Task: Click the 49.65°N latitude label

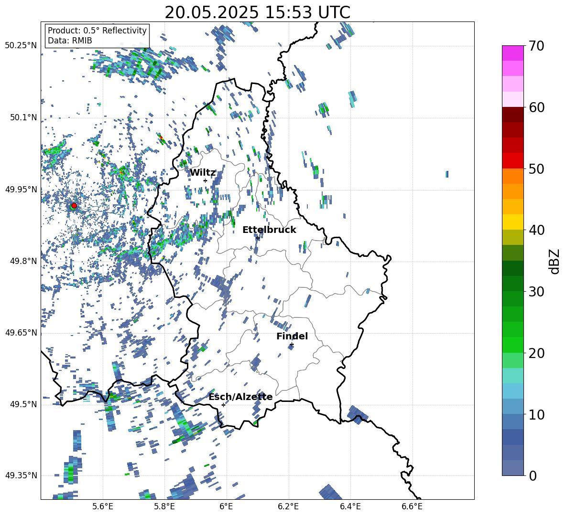Action: pos(21,332)
